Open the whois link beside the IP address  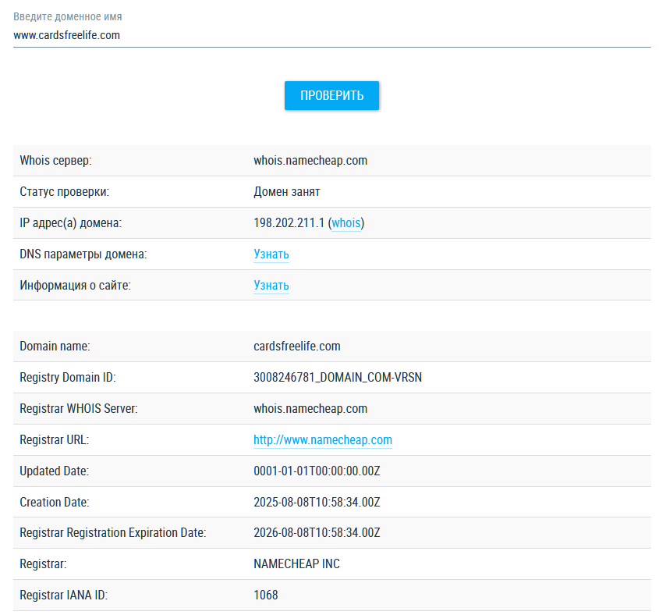(346, 223)
